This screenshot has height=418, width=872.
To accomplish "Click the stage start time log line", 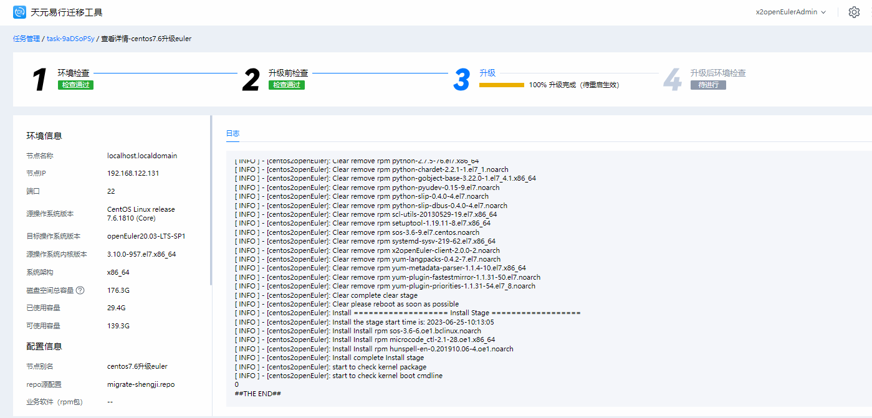I will coord(364,322).
